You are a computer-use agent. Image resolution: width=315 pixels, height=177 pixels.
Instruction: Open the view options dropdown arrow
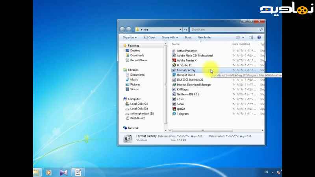[x=243, y=37]
